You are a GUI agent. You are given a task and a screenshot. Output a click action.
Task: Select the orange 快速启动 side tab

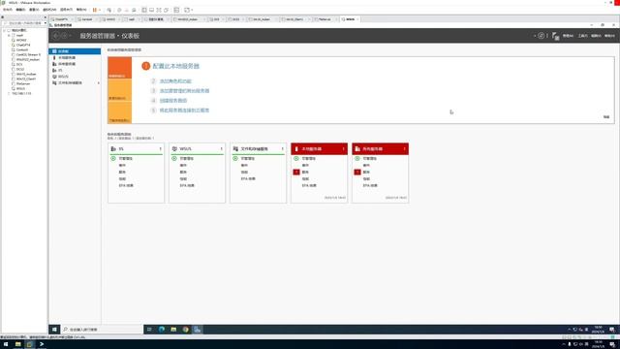(x=120, y=68)
